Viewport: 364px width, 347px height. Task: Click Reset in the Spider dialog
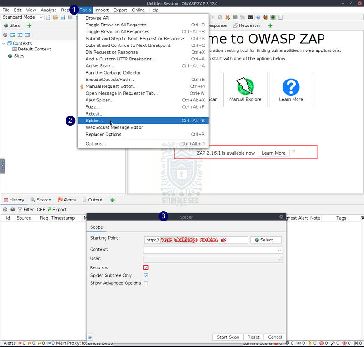coord(253,337)
